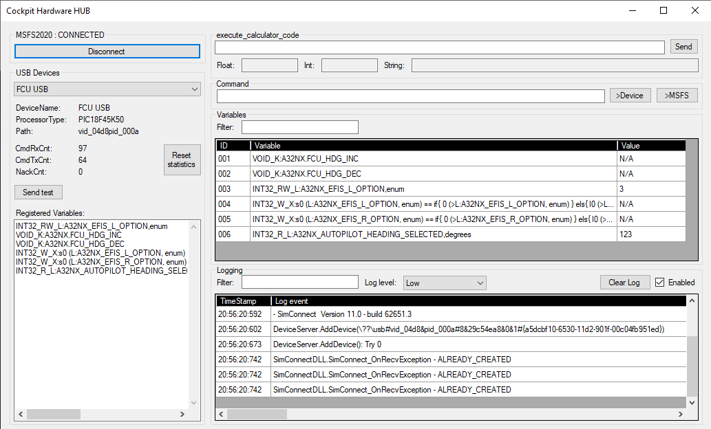Focus the execute_calculator_code input field
Screen dimensions: 711x429
(x=439, y=47)
